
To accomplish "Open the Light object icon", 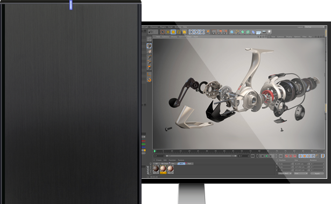I will [x=269, y=32].
